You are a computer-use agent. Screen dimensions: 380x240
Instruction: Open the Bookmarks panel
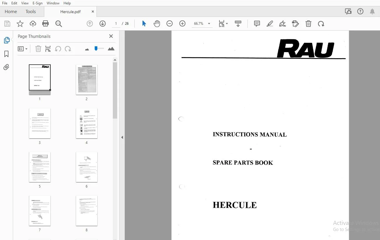(x=6, y=54)
